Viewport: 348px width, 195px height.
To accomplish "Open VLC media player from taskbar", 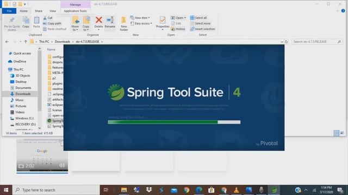I will tap(237, 190).
